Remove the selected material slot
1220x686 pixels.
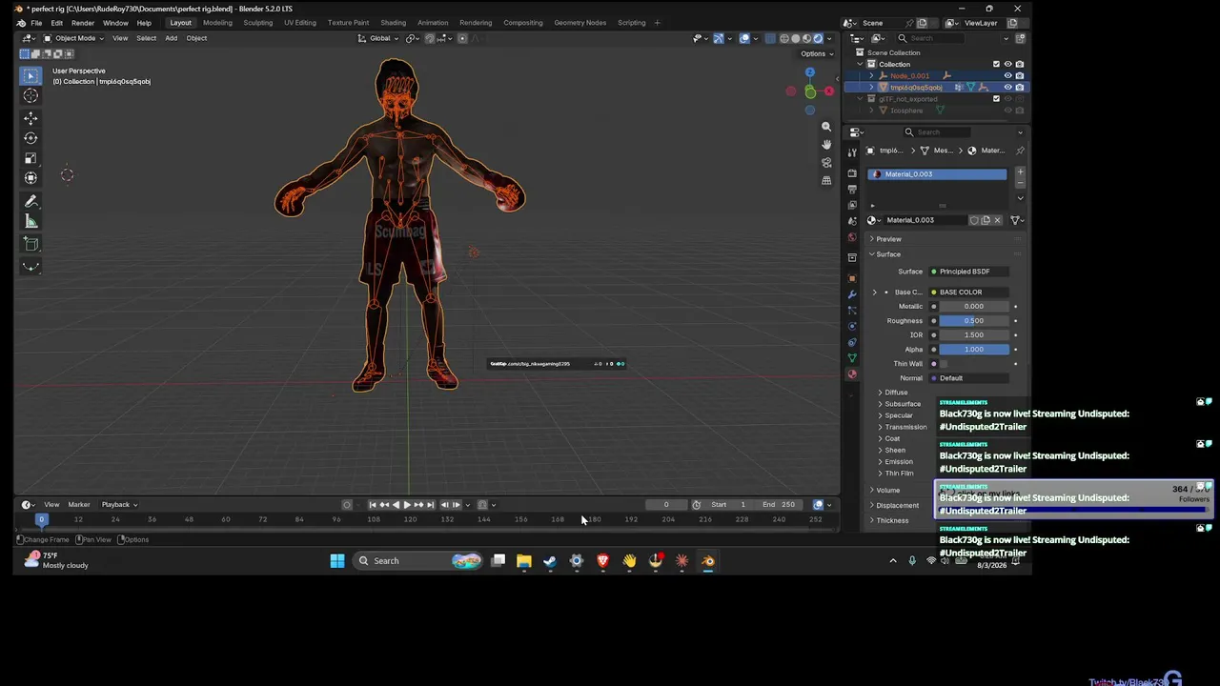click(1020, 183)
